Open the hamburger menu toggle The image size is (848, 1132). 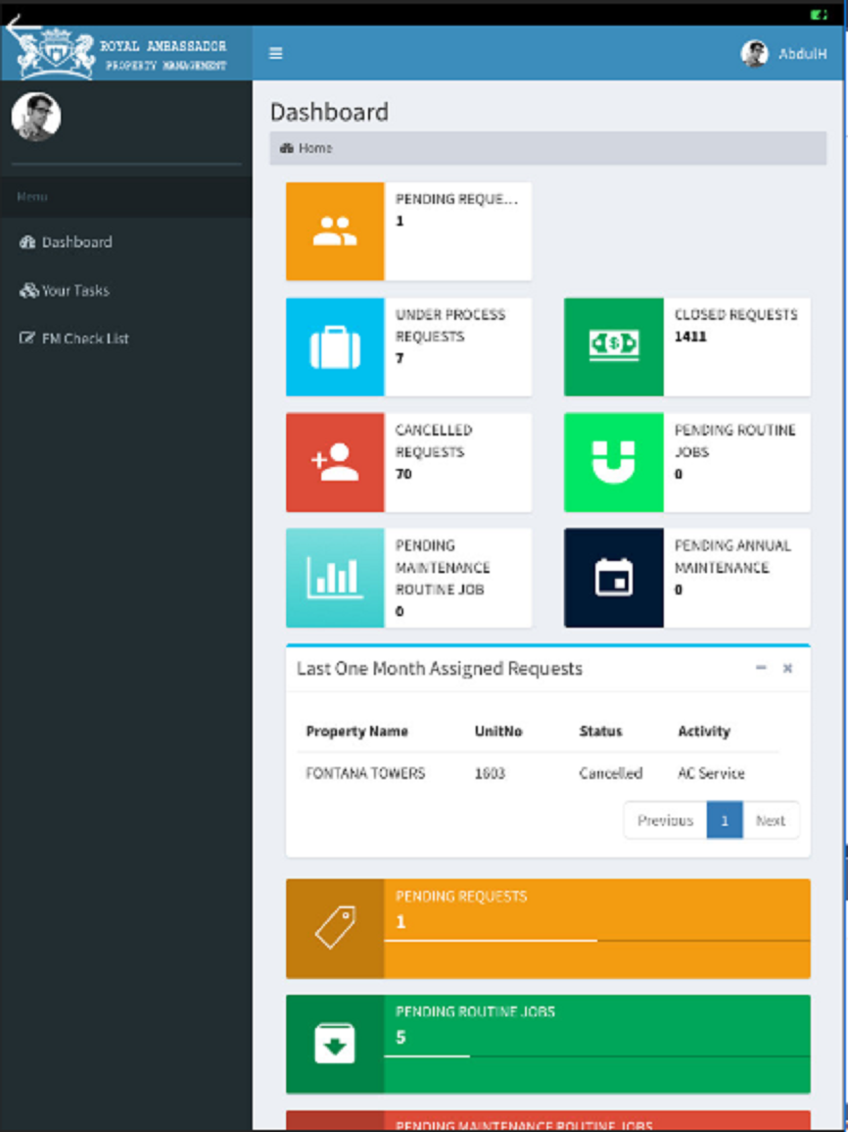276,53
